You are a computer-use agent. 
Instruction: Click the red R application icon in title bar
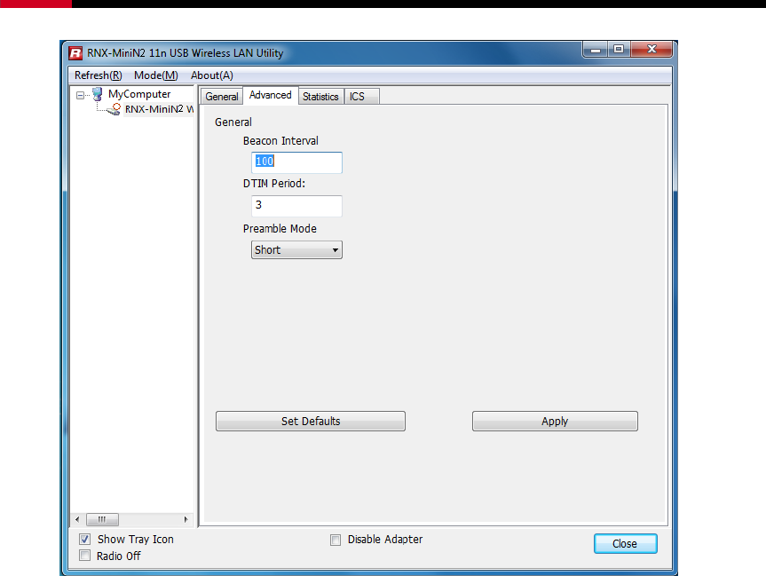[75, 52]
